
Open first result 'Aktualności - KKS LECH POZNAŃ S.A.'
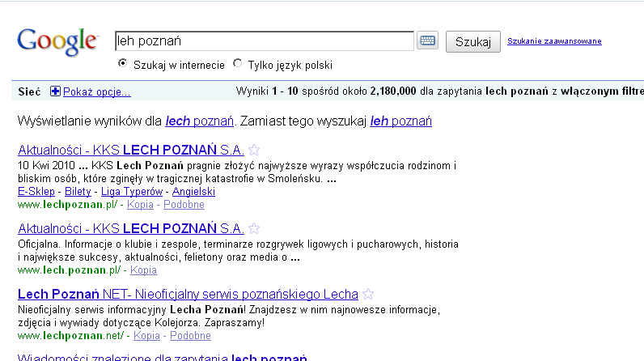pyautogui.click(x=131, y=150)
